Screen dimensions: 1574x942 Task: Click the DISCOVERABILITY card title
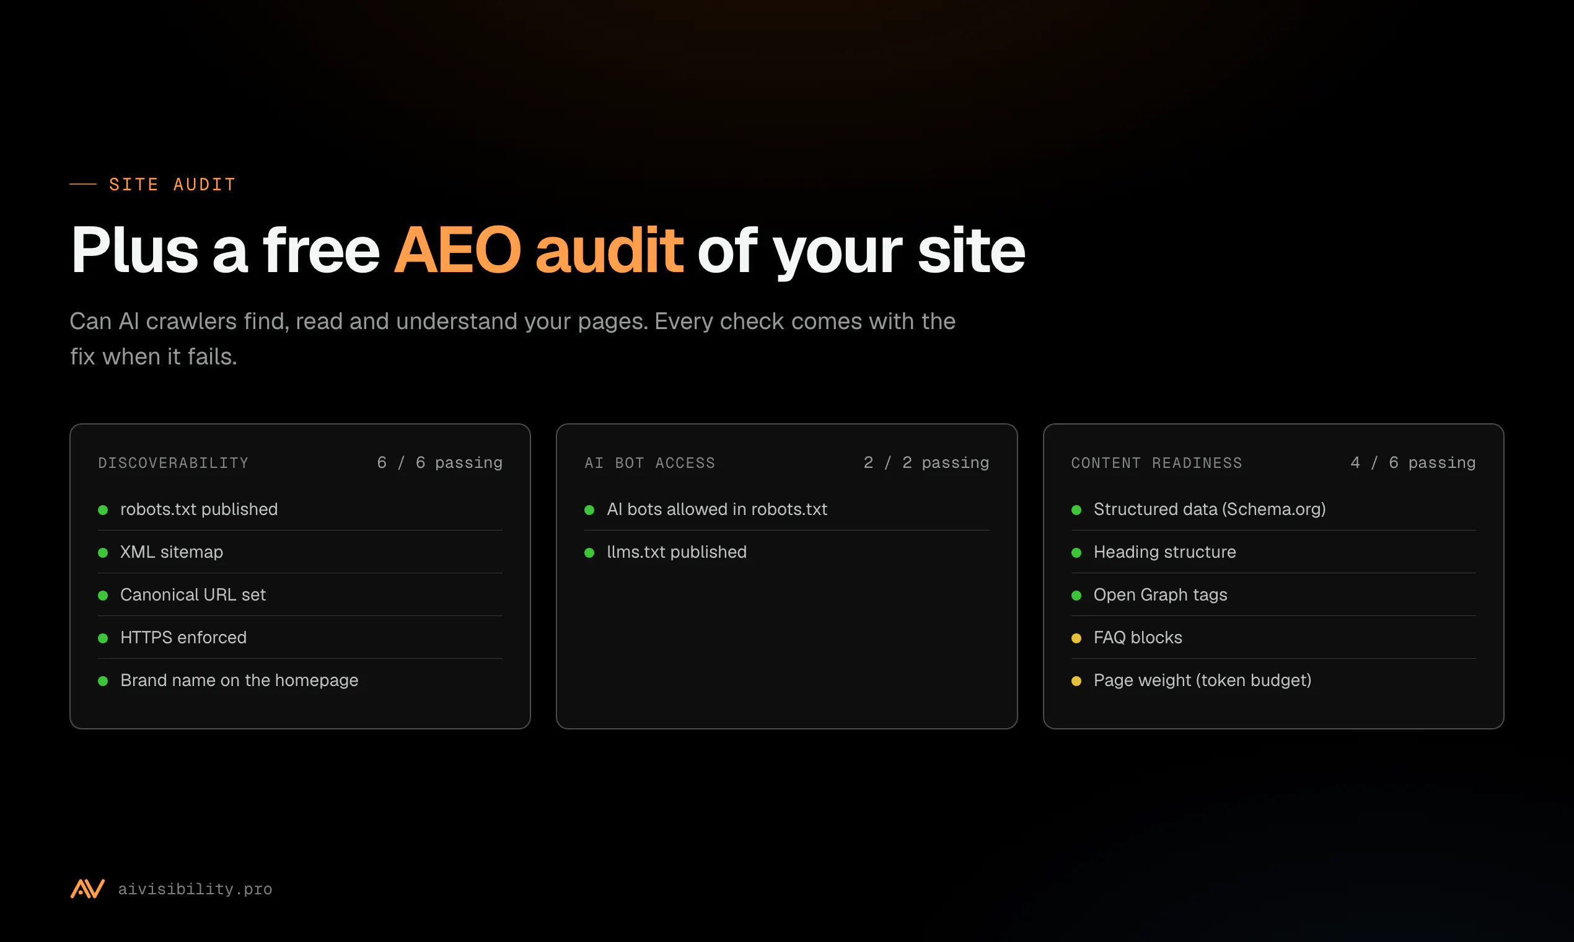pyautogui.click(x=174, y=464)
